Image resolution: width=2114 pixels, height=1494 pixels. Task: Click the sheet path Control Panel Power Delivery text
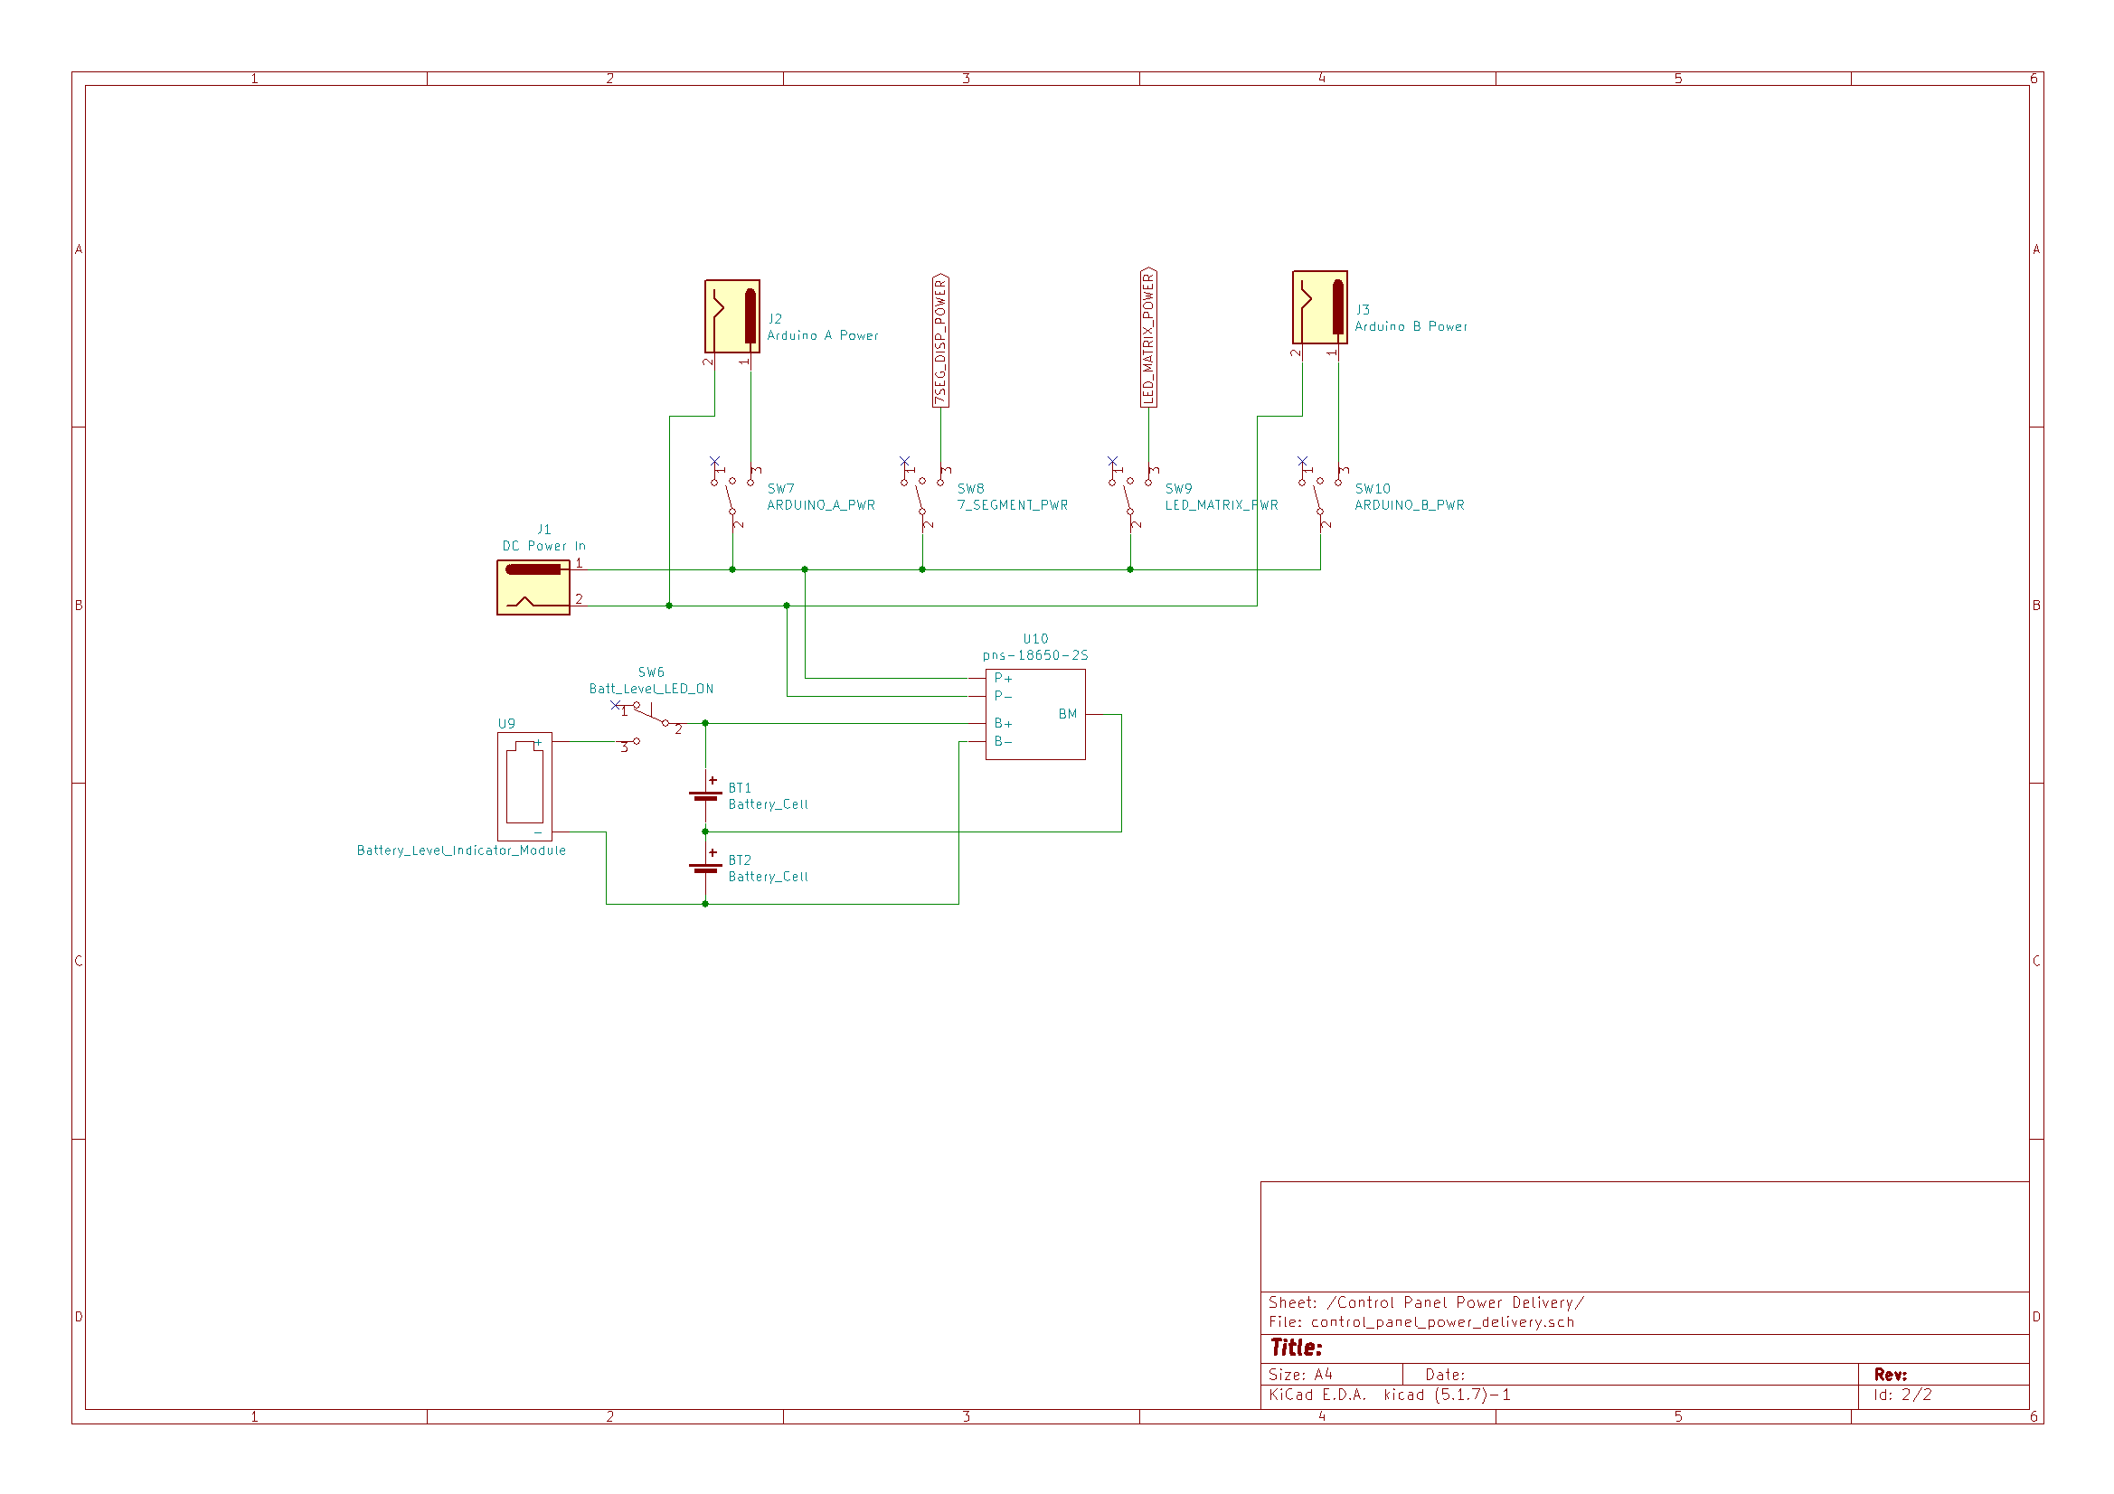(1425, 1301)
